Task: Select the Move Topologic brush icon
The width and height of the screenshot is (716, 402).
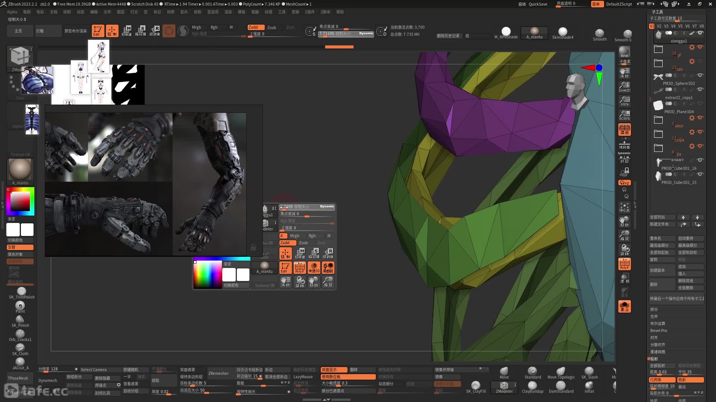Action: 561,373
